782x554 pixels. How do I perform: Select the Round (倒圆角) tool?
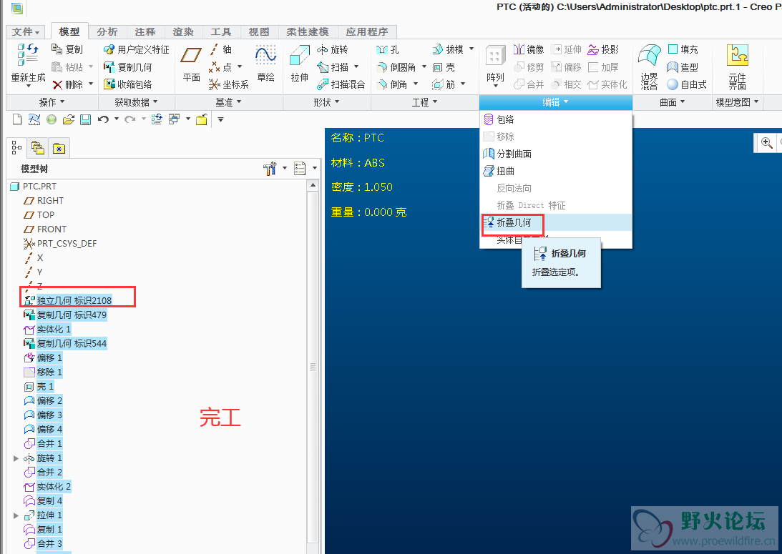click(396, 66)
